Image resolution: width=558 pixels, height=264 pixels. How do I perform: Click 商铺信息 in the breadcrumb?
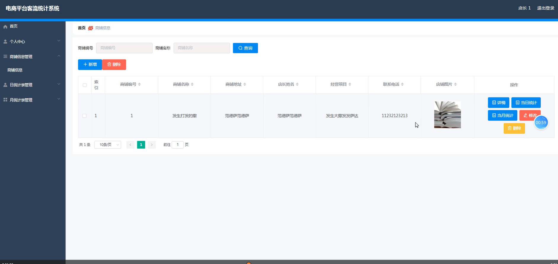[x=103, y=28]
